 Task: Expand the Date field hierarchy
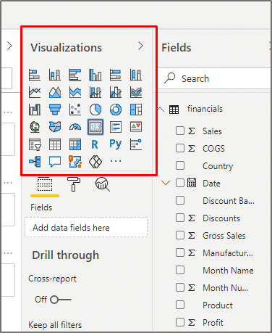[x=166, y=183]
